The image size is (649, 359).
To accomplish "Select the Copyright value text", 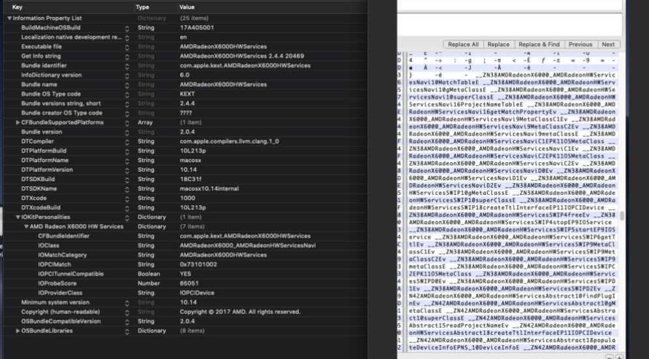I will pyautogui.click(x=240, y=312).
